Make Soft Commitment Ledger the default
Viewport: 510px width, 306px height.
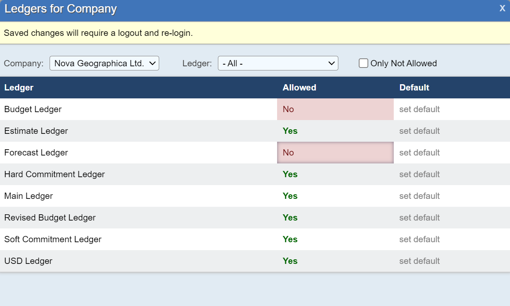419,239
